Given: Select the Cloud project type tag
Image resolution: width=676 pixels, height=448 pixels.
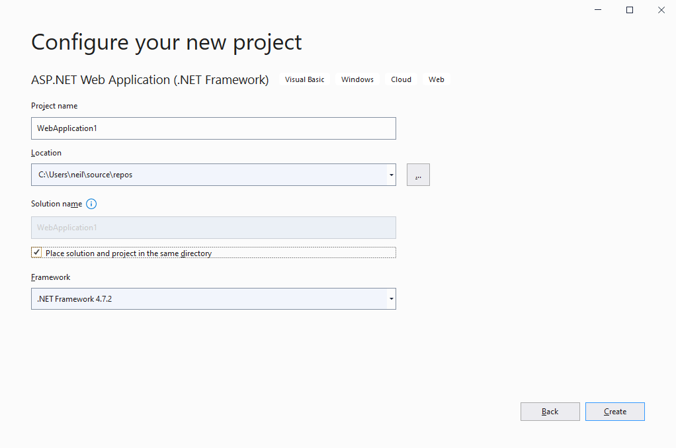Looking at the screenshot, I should pyautogui.click(x=401, y=79).
